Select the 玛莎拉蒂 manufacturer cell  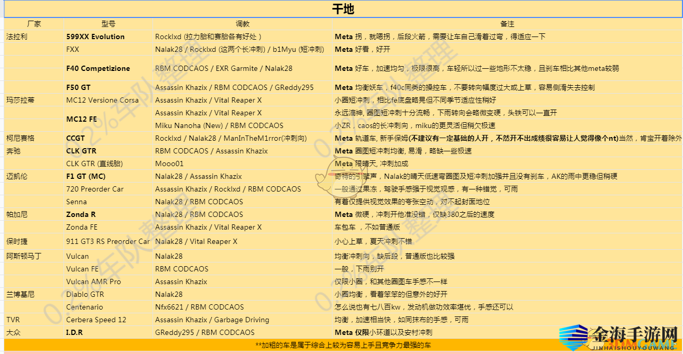34,100
